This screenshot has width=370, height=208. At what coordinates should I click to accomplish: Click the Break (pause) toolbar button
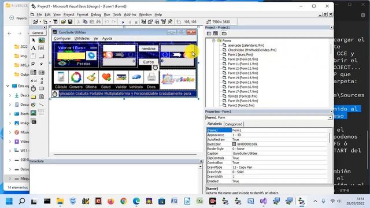(x=129, y=22)
